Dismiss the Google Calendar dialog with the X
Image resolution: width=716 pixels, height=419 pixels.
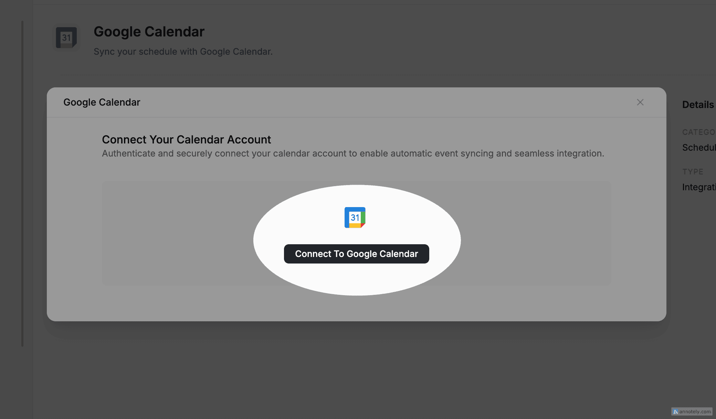click(x=640, y=102)
